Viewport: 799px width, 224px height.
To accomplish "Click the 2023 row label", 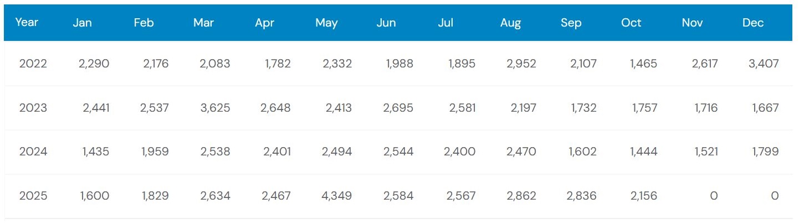I will click(x=33, y=108).
